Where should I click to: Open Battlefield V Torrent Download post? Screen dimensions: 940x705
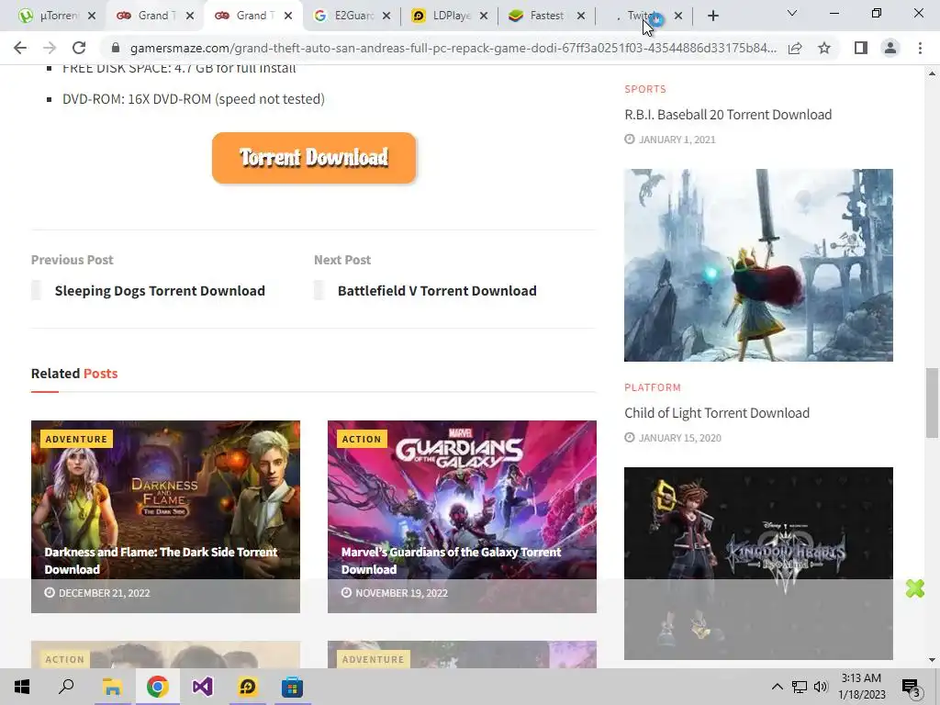coord(437,291)
